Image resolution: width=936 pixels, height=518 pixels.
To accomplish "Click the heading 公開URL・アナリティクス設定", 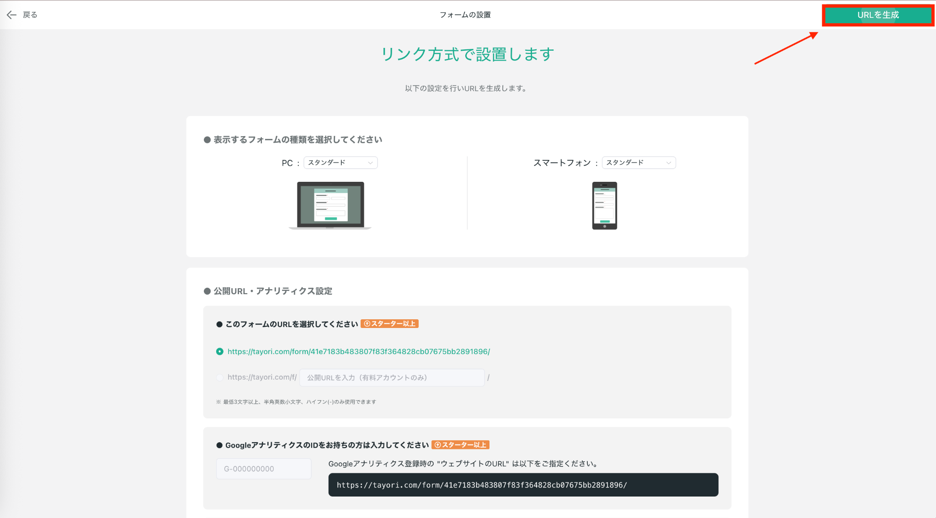I will (x=273, y=291).
